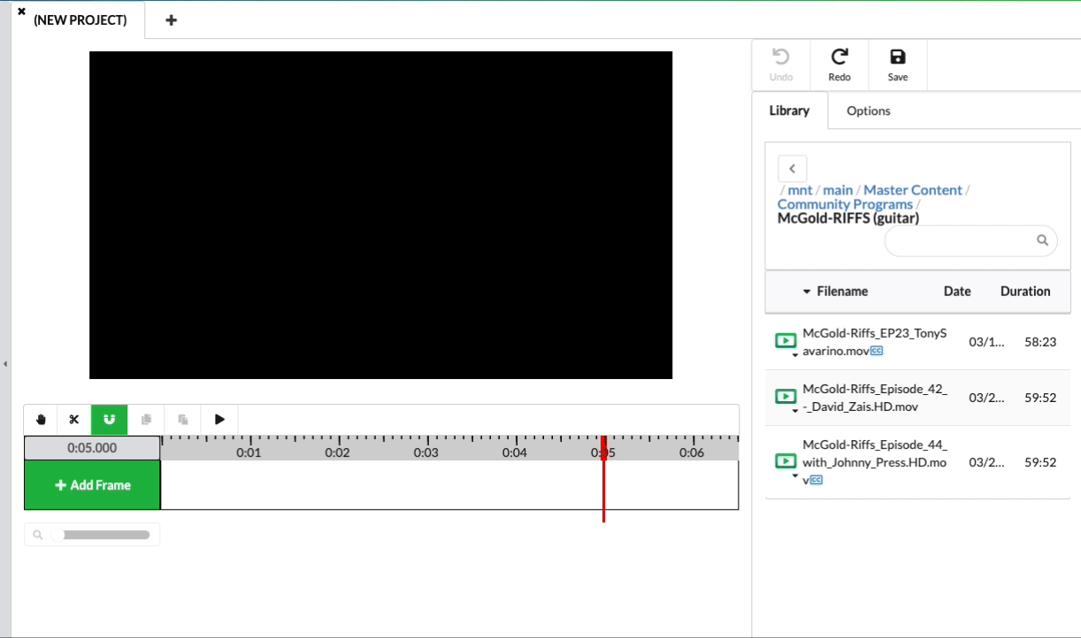
Task: Open the Community Programs breadcrumb link
Action: point(844,203)
